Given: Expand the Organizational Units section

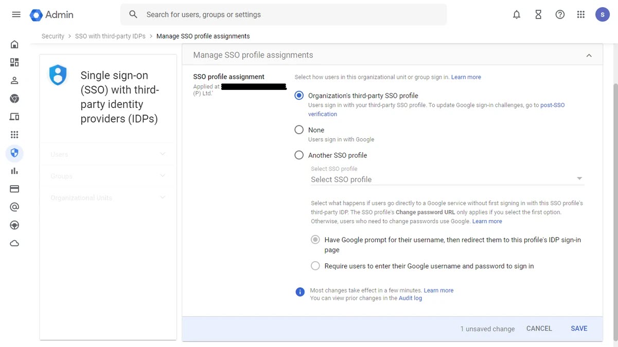Looking at the screenshot, I should point(108,198).
